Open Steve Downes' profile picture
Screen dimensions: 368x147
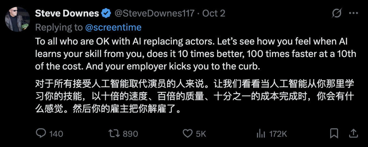16,20
